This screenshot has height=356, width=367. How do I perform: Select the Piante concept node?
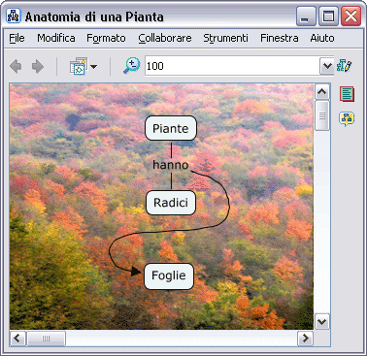pos(171,128)
